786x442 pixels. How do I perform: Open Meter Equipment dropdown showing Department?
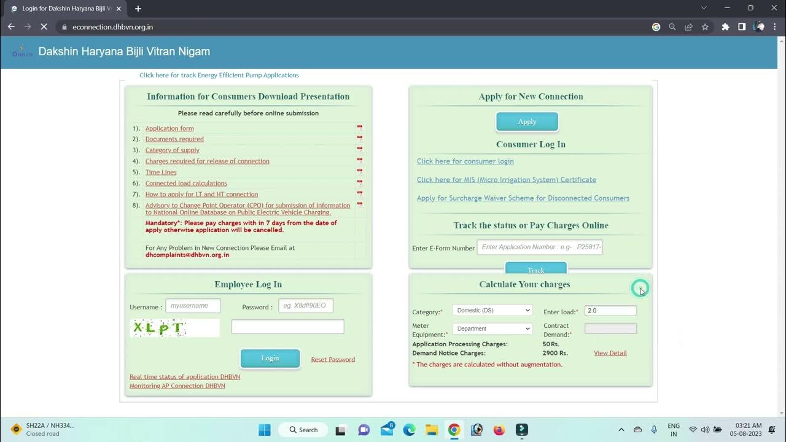pyautogui.click(x=492, y=328)
